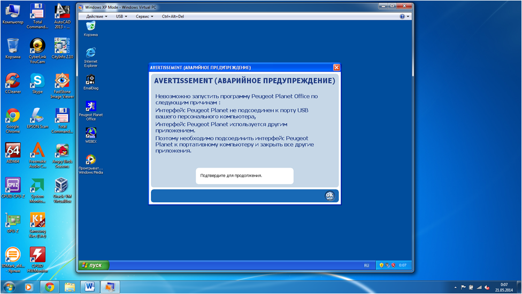
Task: Click the media player taskbar button
Action: coord(29,287)
